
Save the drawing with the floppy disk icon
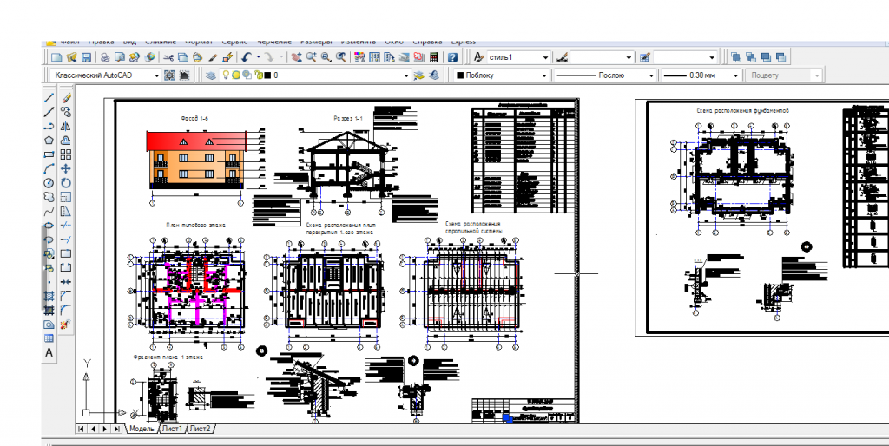coord(87,57)
